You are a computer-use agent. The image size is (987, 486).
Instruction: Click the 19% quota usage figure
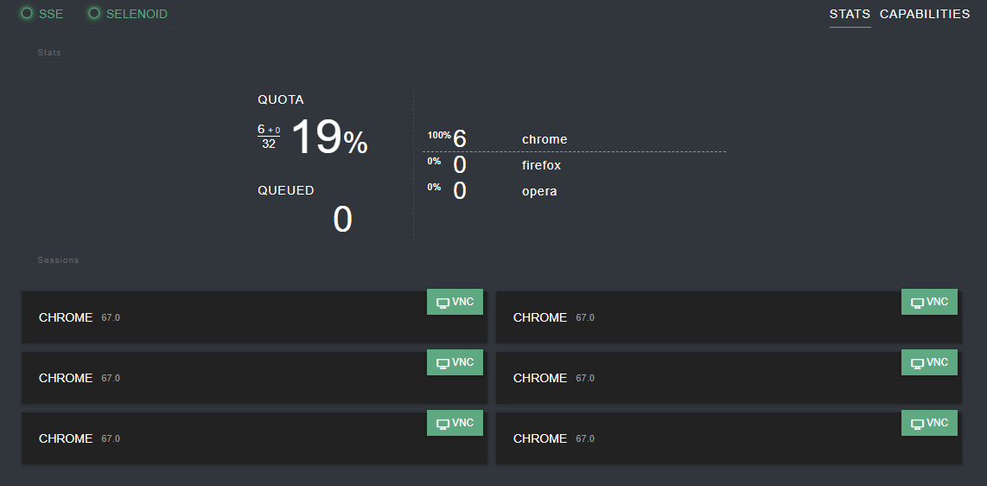tap(329, 137)
